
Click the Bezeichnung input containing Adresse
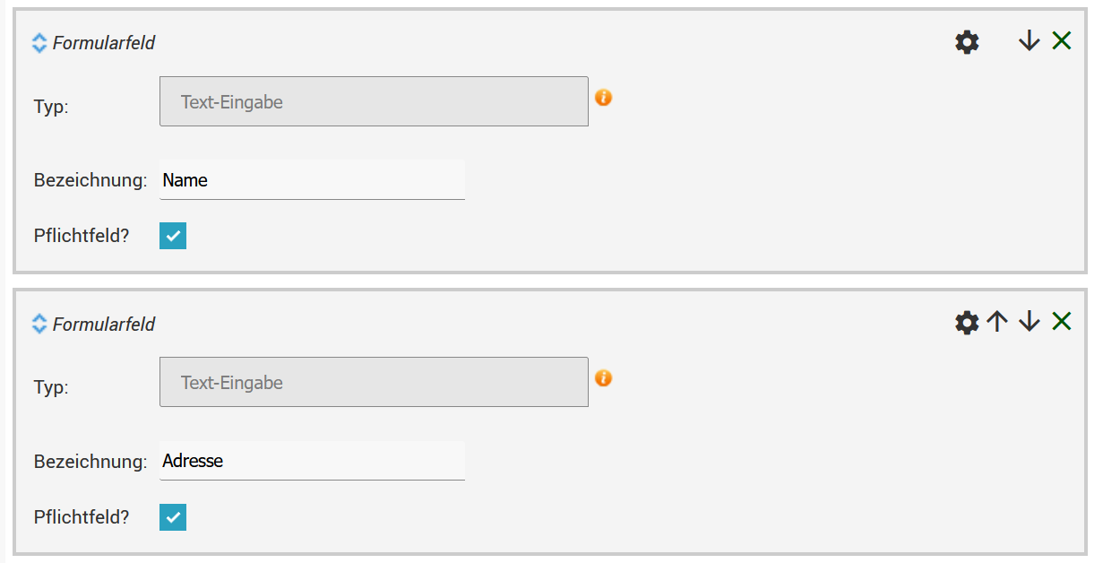click(312, 461)
